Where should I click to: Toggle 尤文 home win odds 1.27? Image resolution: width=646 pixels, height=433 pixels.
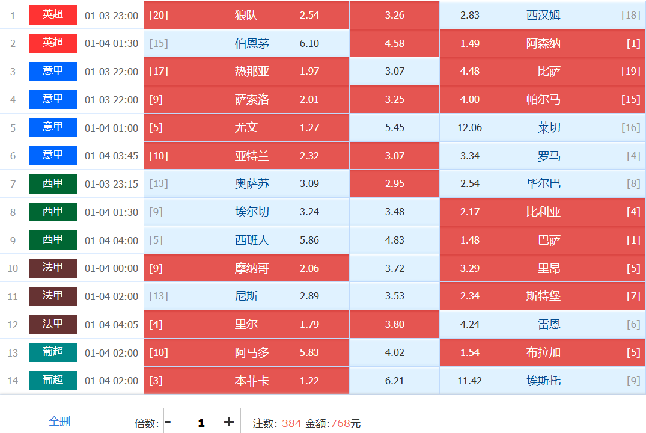(246, 127)
